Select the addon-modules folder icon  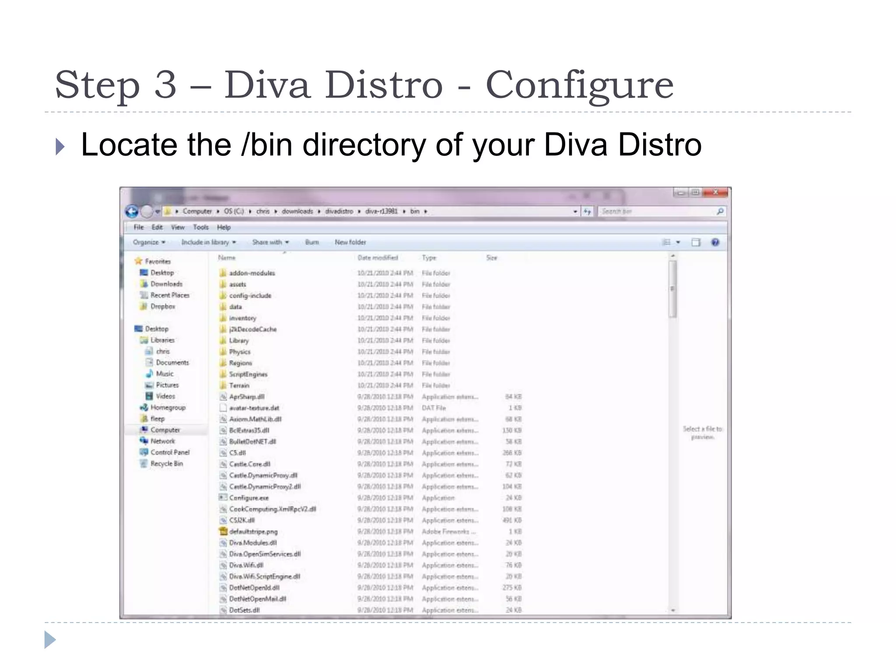click(x=223, y=273)
